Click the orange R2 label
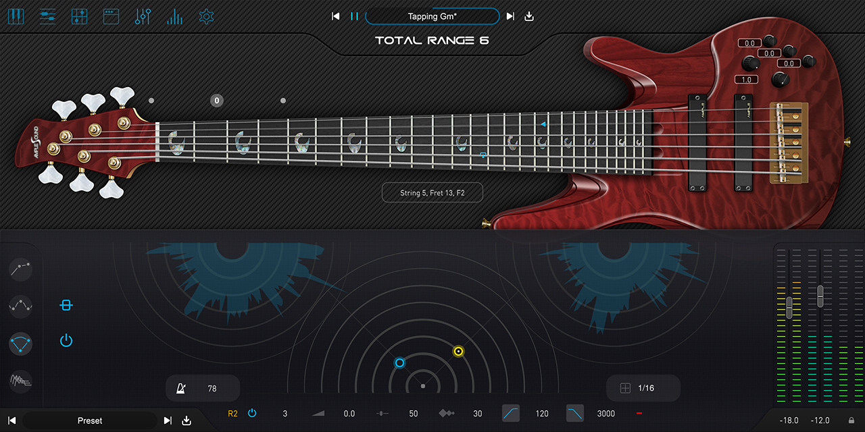This screenshot has height=432, width=865. [233, 413]
